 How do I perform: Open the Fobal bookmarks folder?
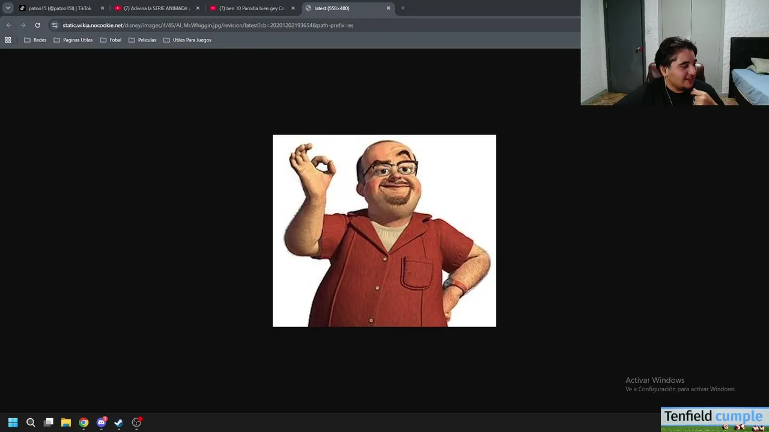point(111,40)
